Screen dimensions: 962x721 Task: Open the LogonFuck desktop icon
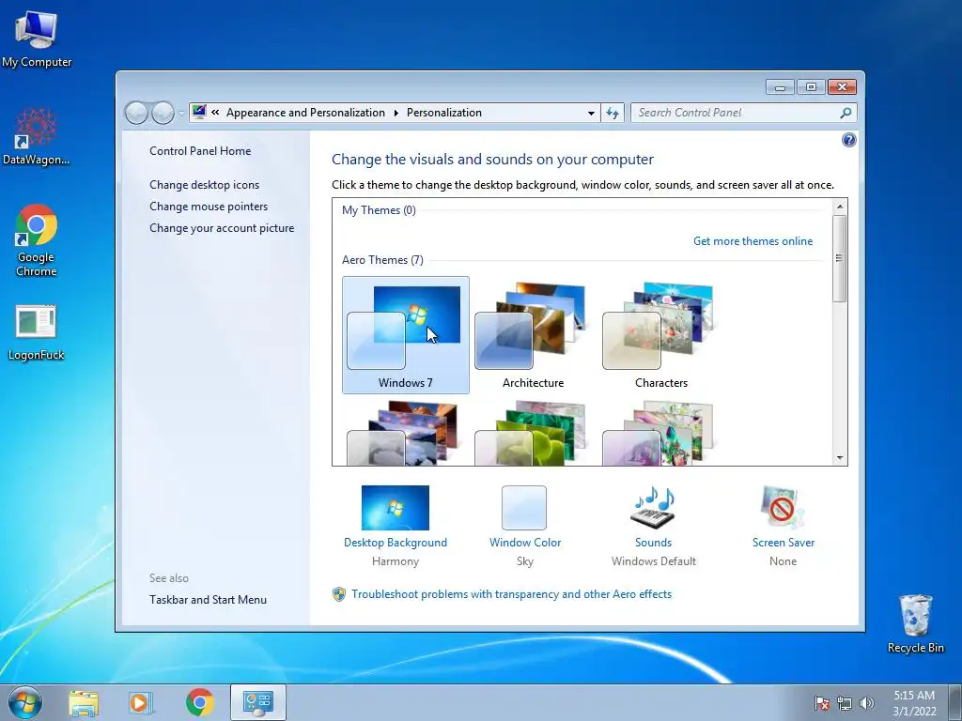coord(37,332)
